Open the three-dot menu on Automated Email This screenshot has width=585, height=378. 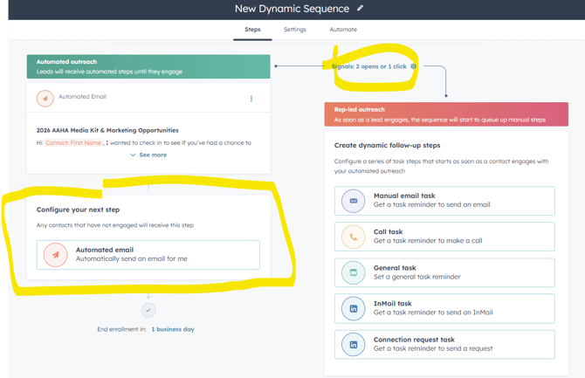pyautogui.click(x=251, y=99)
